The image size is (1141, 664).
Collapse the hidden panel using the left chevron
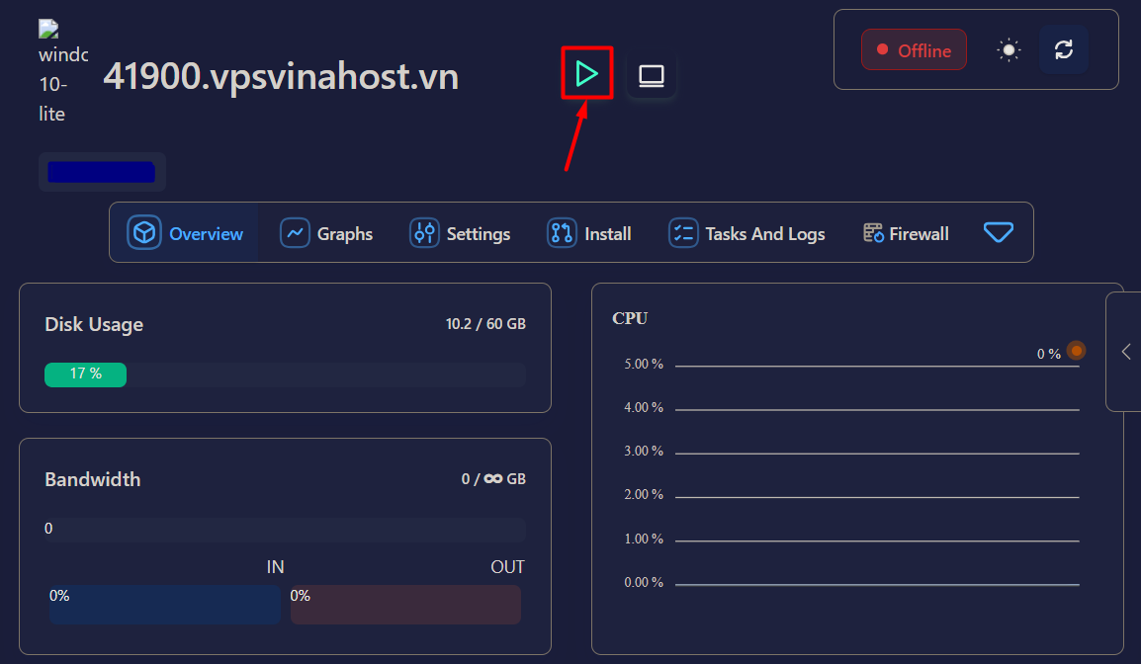1125,351
